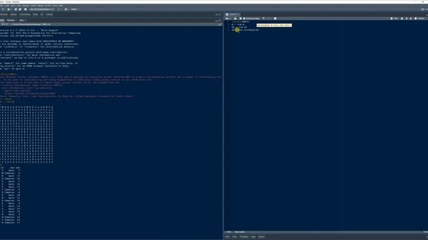Viewport: 428px width, 240px height.
Task: Open the Build menu
Action: point(33,6)
